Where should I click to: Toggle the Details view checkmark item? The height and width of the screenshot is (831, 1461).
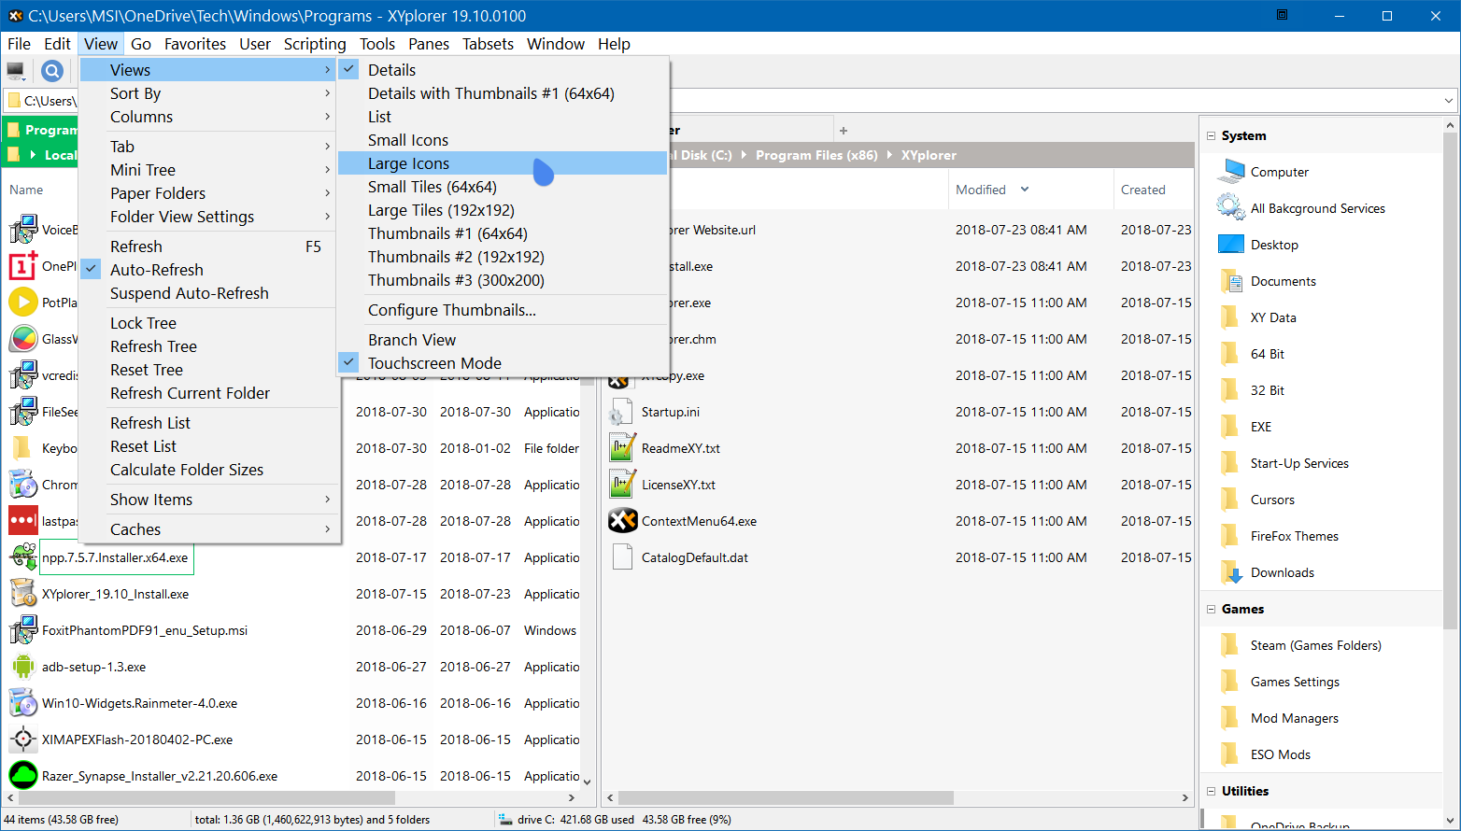(x=503, y=70)
